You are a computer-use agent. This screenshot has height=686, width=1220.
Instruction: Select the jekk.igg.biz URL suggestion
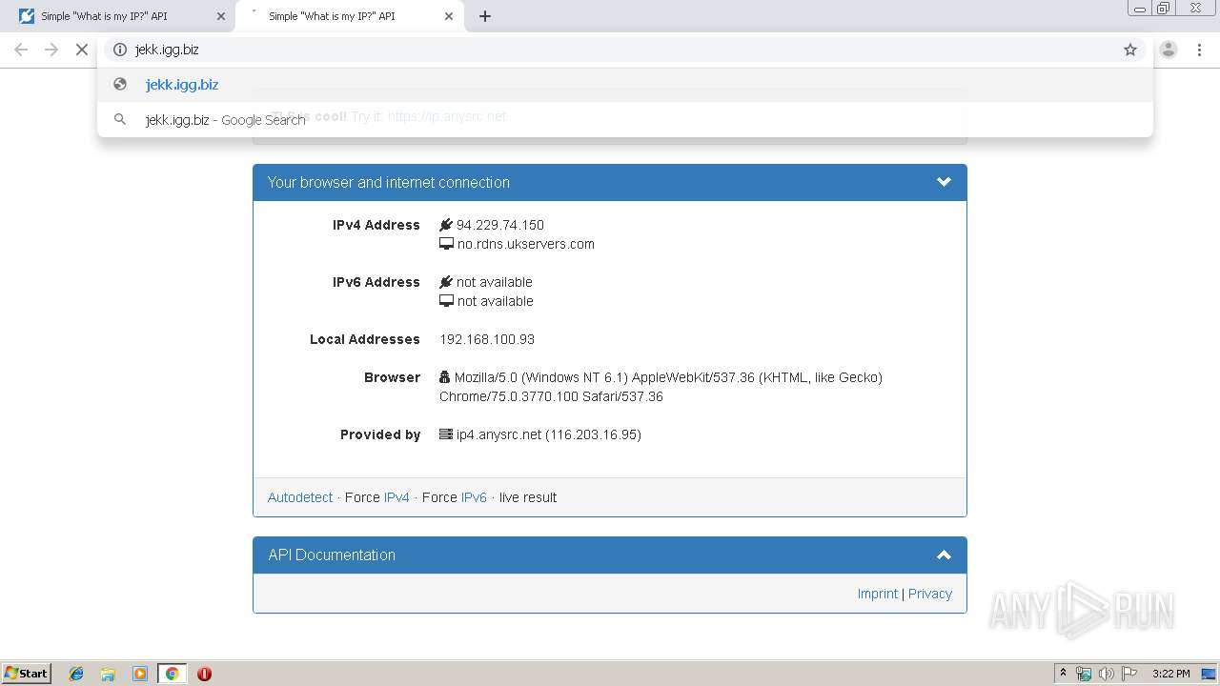pos(624,84)
